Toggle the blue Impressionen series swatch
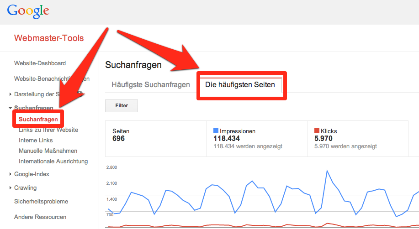 coord(216,131)
